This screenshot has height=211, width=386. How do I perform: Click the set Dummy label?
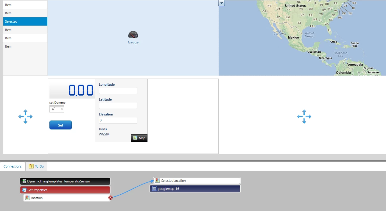click(x=57, y=103)
